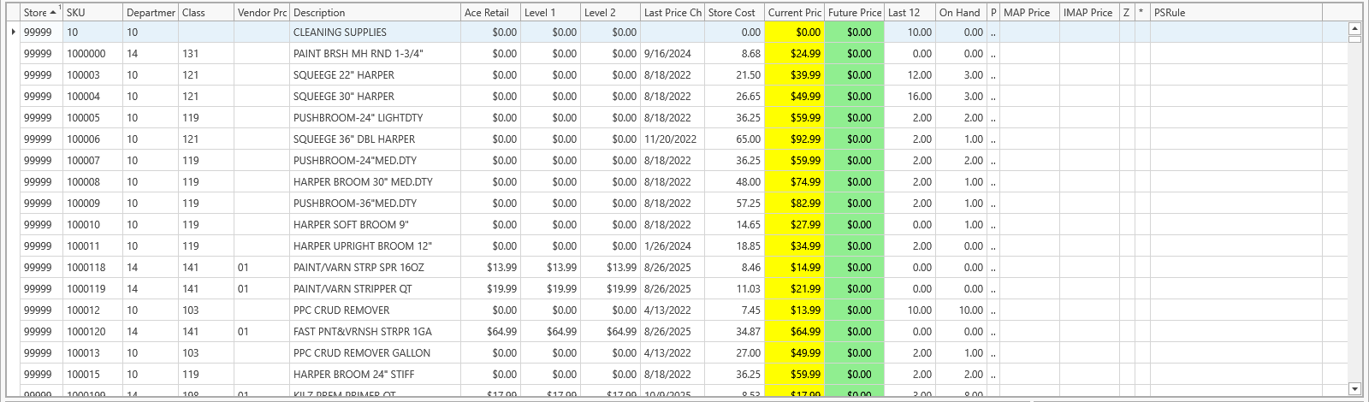Click the PSRule column header
The width and height of the screenshot is (1369, 402).
1236,13
